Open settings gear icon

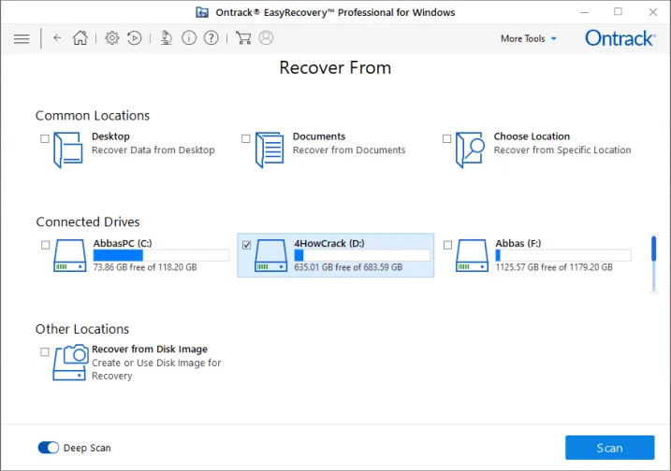112,38
